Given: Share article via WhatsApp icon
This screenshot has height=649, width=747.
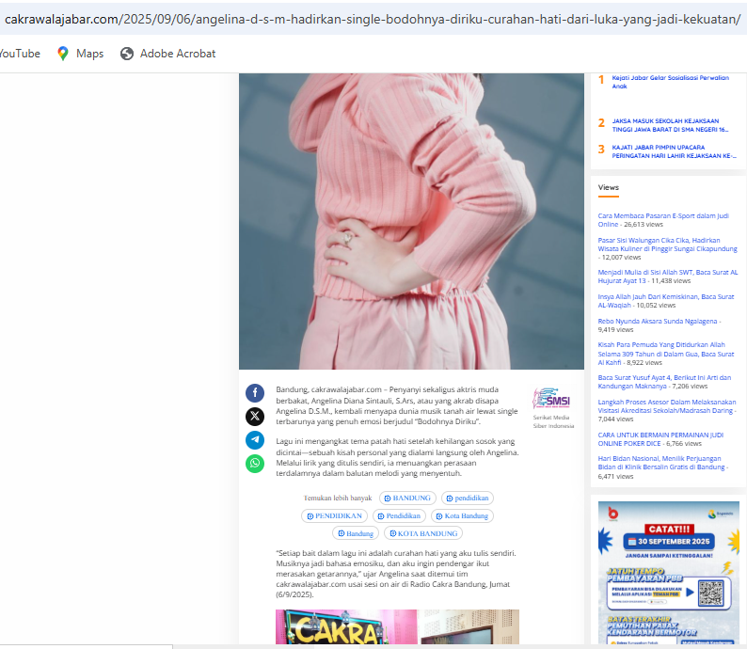Looking at the screenshot, I should point(255,463).
